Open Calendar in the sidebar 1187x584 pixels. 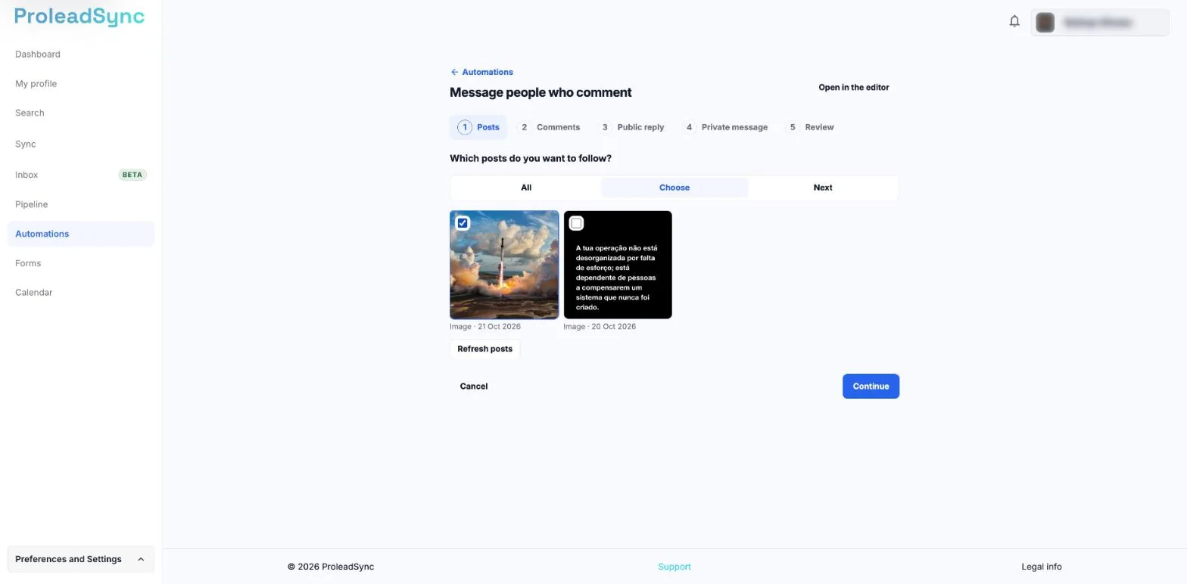(81, 293)
